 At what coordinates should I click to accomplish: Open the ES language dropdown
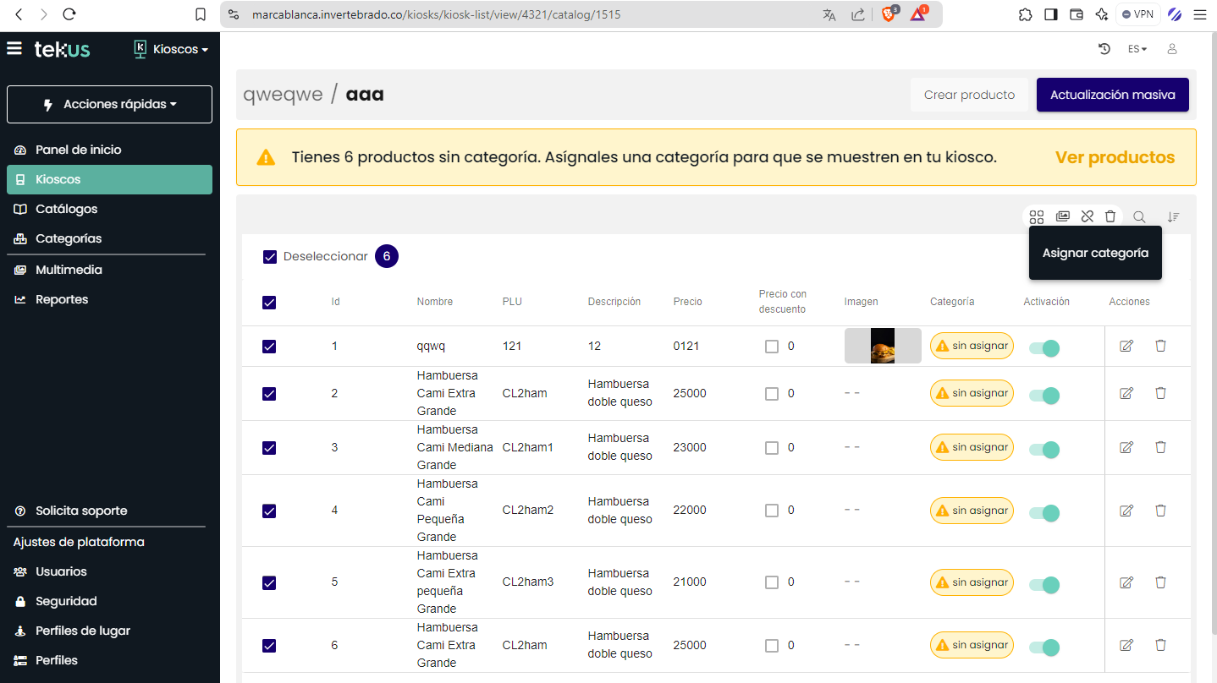(x=1137, y=49)
